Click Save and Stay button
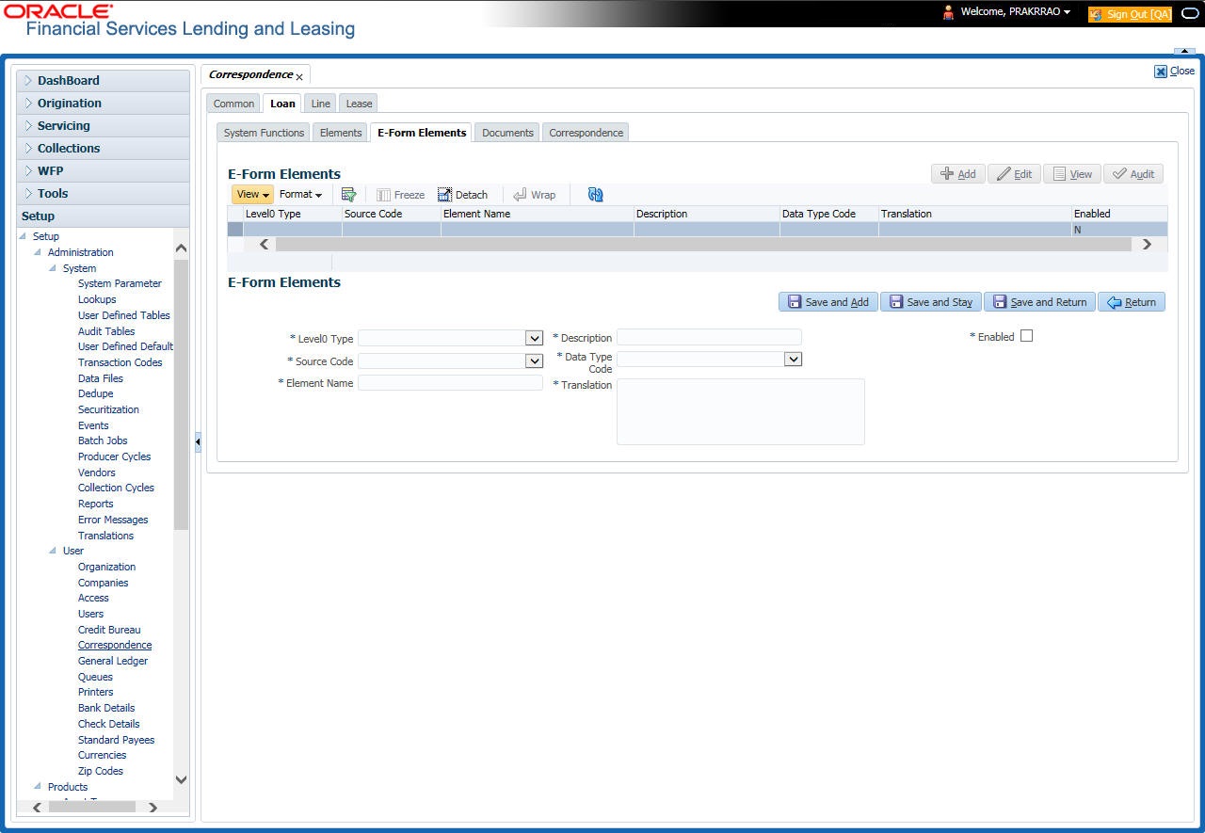Viewport: 1205px width, 833px height. point(930,302)
